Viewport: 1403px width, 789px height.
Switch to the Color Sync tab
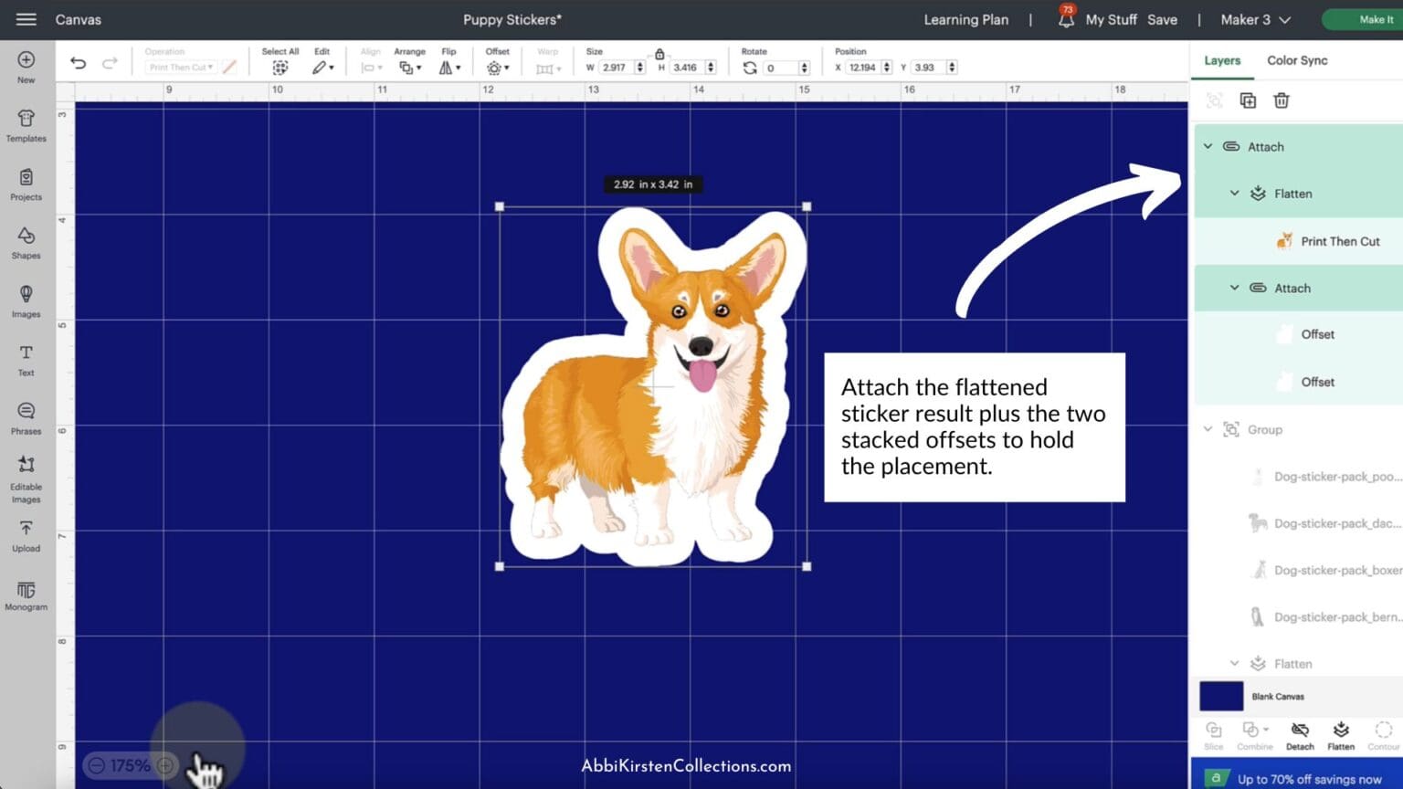pyautogui.click(x=1297, y=60)
